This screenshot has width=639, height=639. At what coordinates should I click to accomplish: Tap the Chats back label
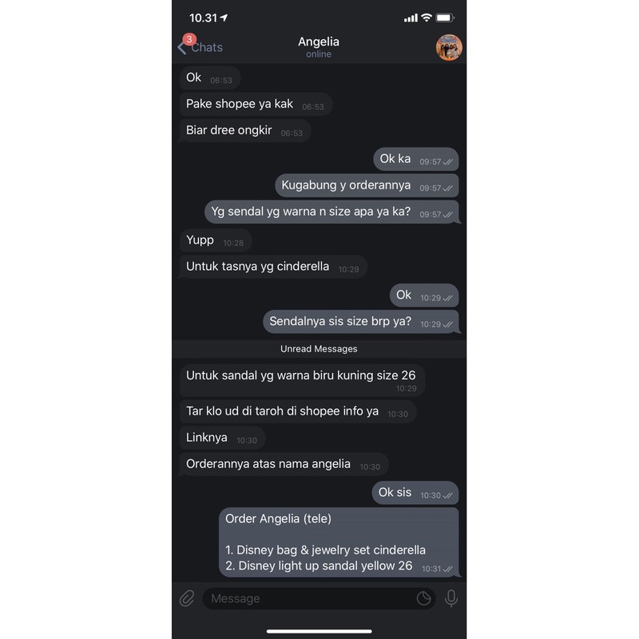coord(207,48)
